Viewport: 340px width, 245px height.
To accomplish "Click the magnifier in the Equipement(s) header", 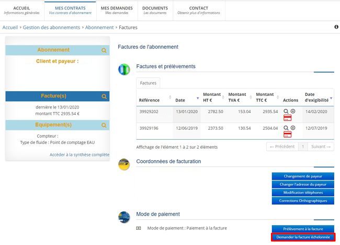I will [104, 126].
